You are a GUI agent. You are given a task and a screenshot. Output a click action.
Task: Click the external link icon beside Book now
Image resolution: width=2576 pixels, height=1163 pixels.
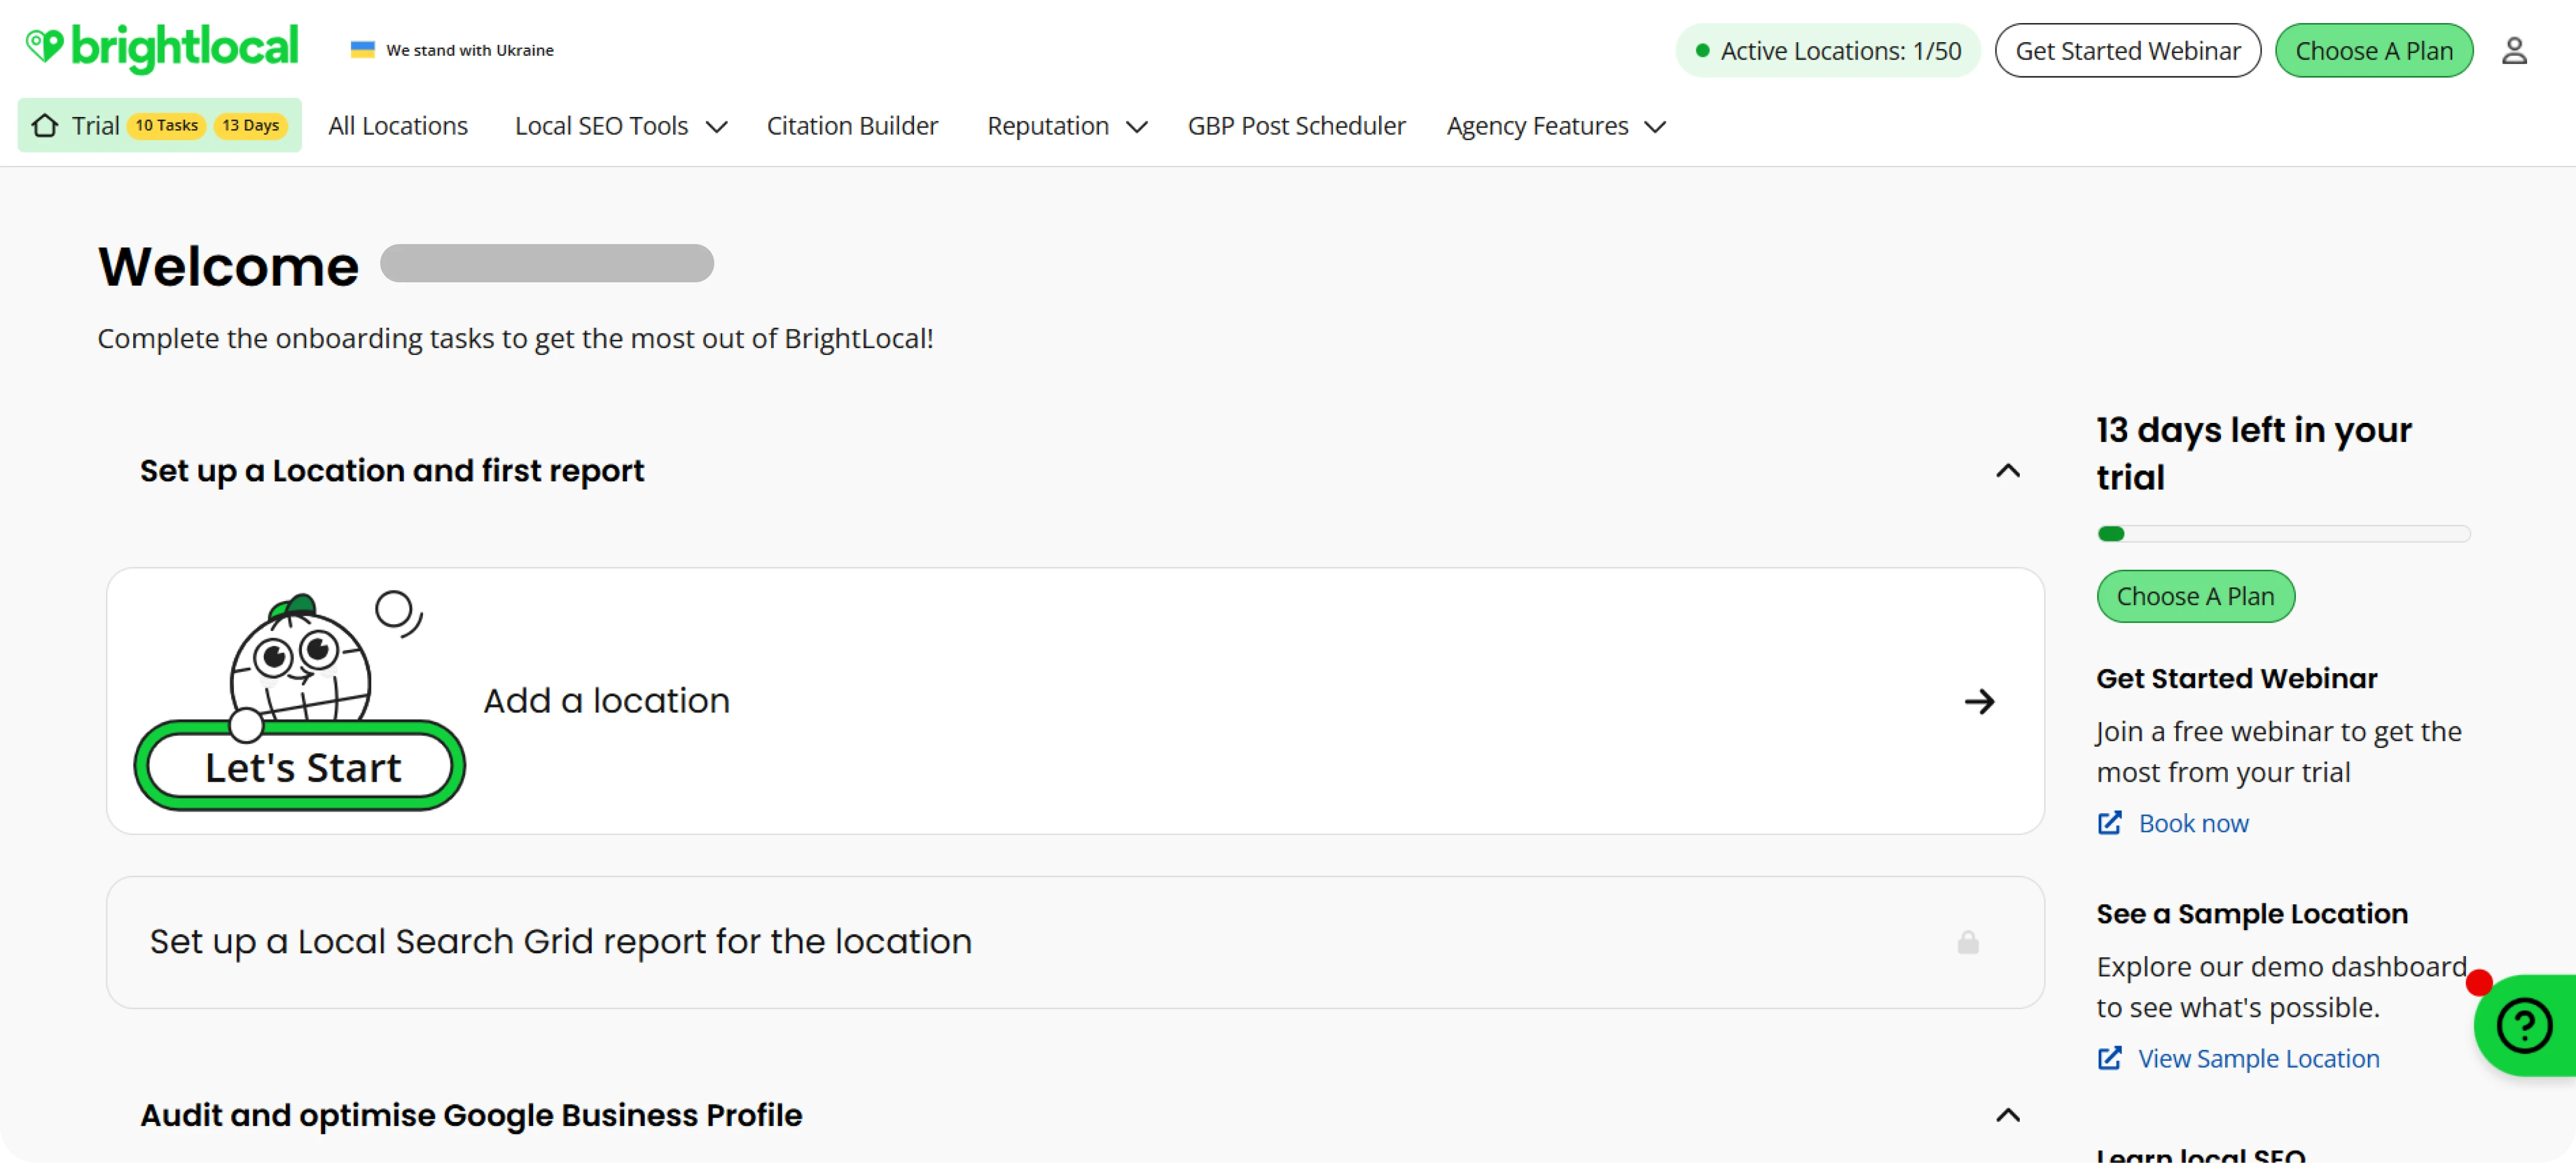click(x=2110, y=823)
